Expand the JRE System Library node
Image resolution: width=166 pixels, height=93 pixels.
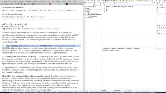(86, 10)
